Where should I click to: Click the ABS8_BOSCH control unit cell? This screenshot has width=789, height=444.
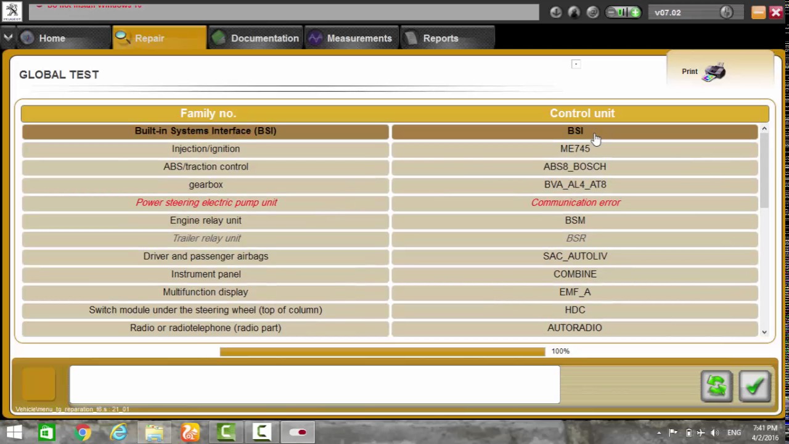574,166
